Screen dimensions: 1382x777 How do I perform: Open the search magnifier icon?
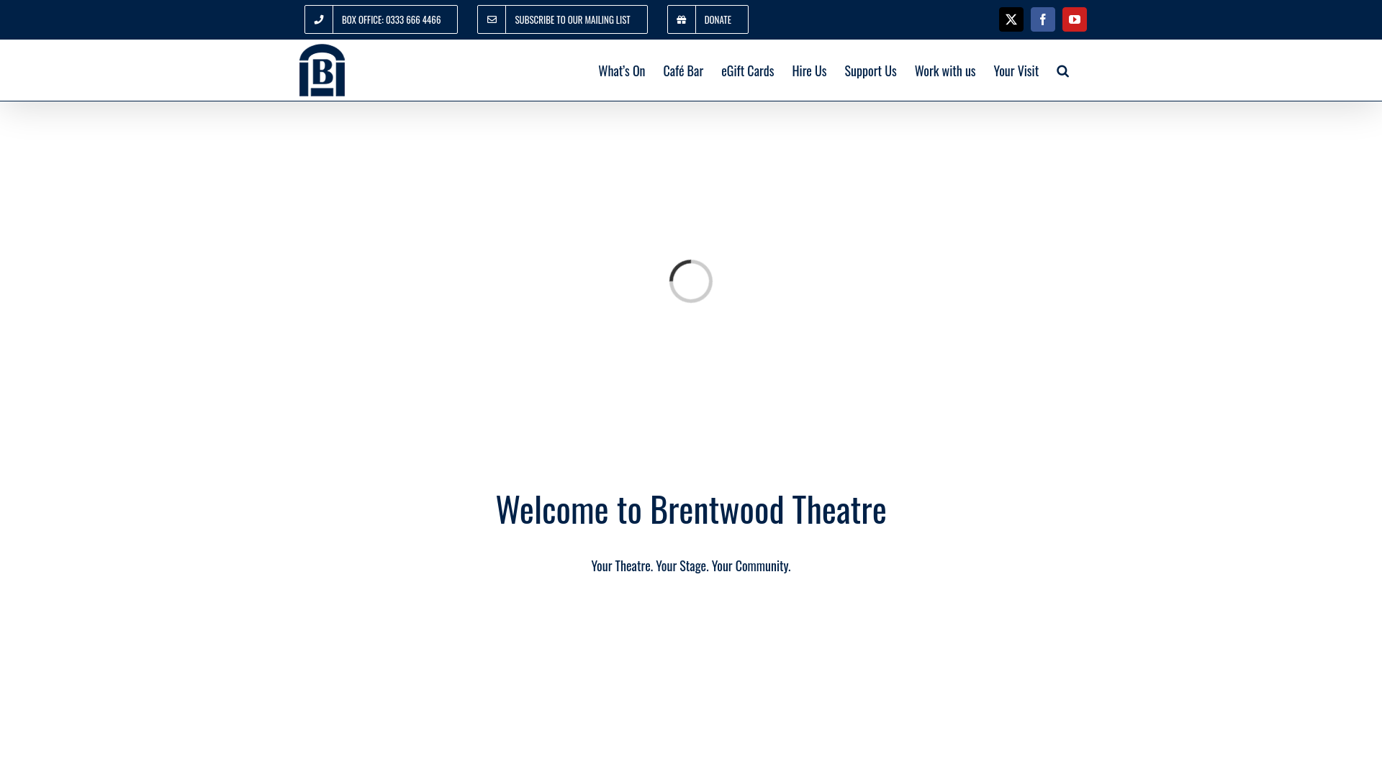(x=1062, y=71)
